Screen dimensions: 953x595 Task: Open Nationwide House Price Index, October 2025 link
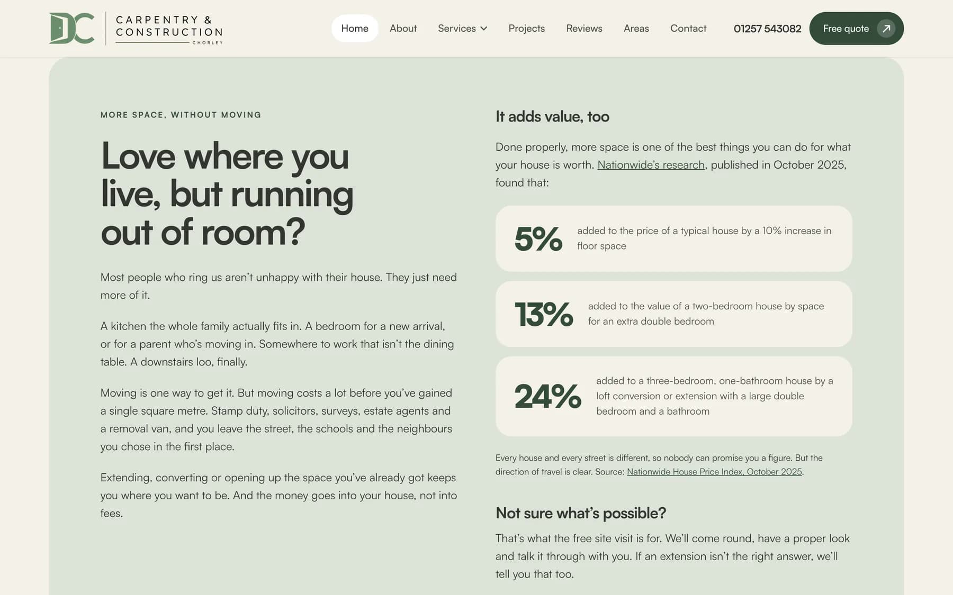pyautogui.click(x=714, y=472)
